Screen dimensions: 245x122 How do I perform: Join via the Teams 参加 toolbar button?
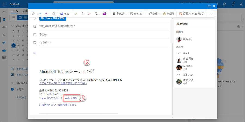coord(65,14)
